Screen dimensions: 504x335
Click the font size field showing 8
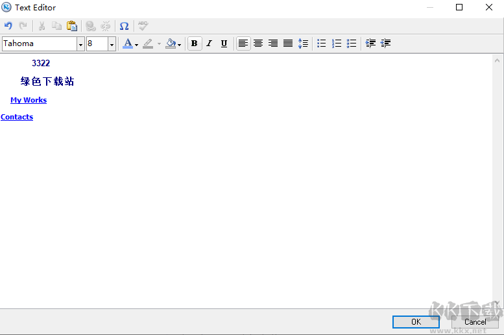(x=97, y=43)
